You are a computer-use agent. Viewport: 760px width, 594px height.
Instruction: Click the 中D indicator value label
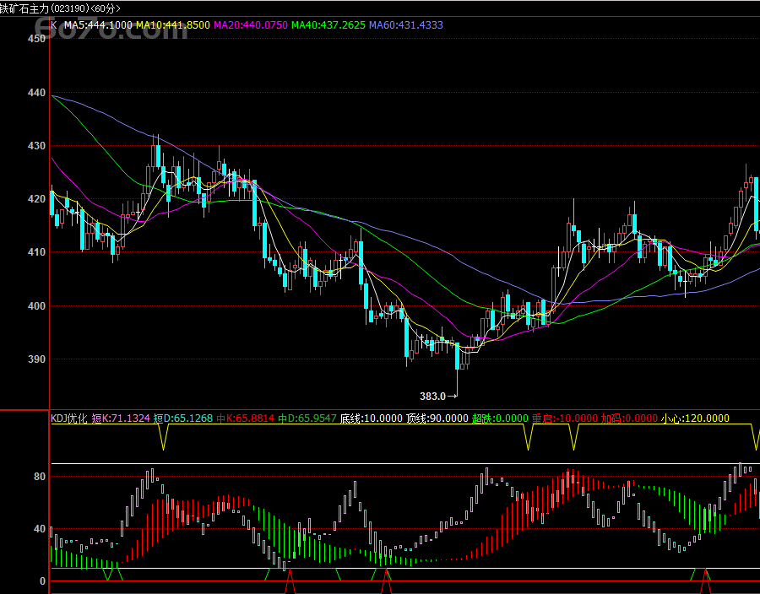[x=308, y=418]
